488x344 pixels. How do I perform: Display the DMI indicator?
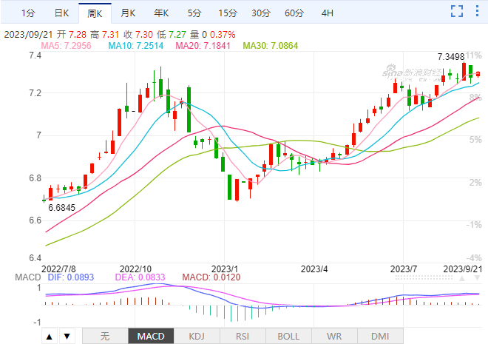pyautogui.click(x=380, y=336)
